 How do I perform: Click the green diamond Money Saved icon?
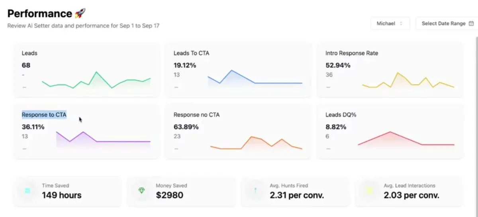[x=142, y=191]
